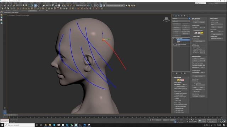Image resolution: width=227 pixels, height=127 pixels.
Task: Toggle Color Guide Groups checkbox
Action: point(175,112)
